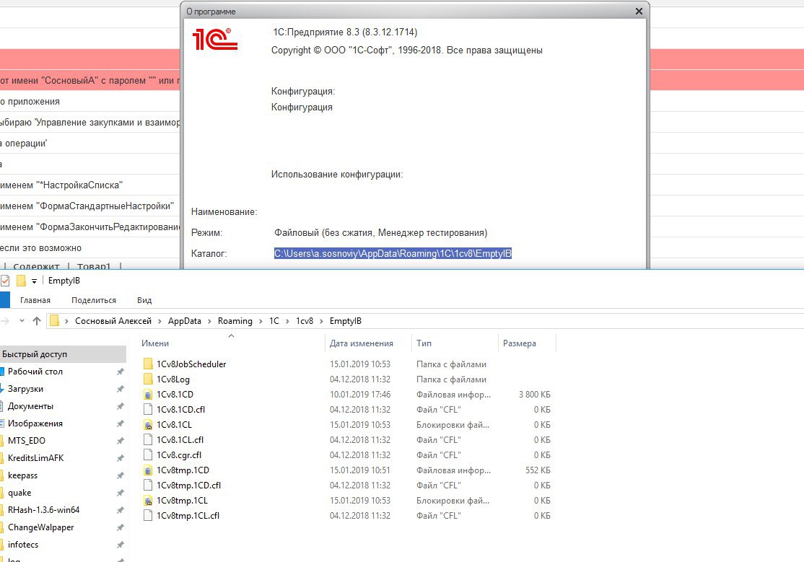Viewport: 804px width, 562px height.
Task: Click the pin icon next to KreditsLimAFK
Action: (x=120, y=458)
